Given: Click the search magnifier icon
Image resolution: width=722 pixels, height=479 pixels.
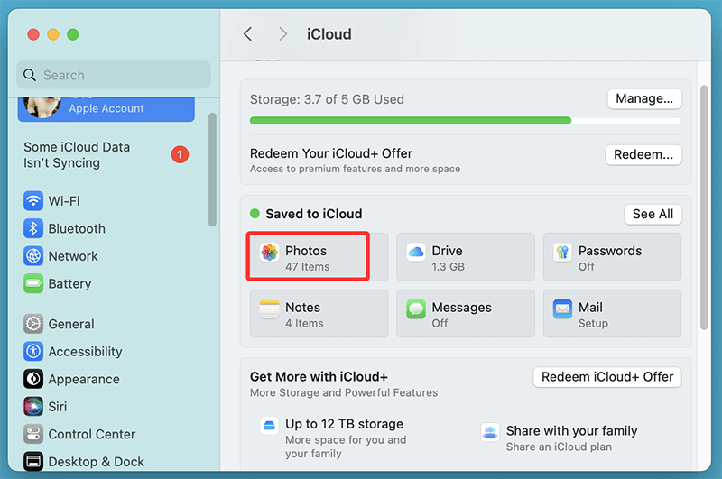Looking at the screenshot, I should pos(30,75).
